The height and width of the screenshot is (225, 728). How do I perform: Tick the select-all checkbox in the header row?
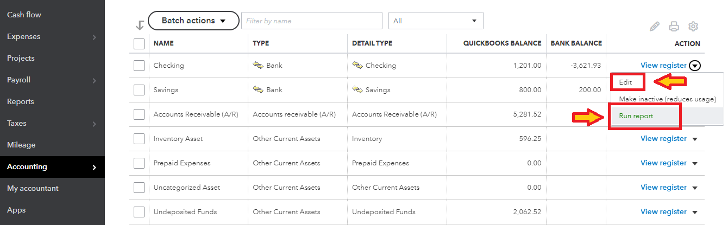[x=139, y=43]
